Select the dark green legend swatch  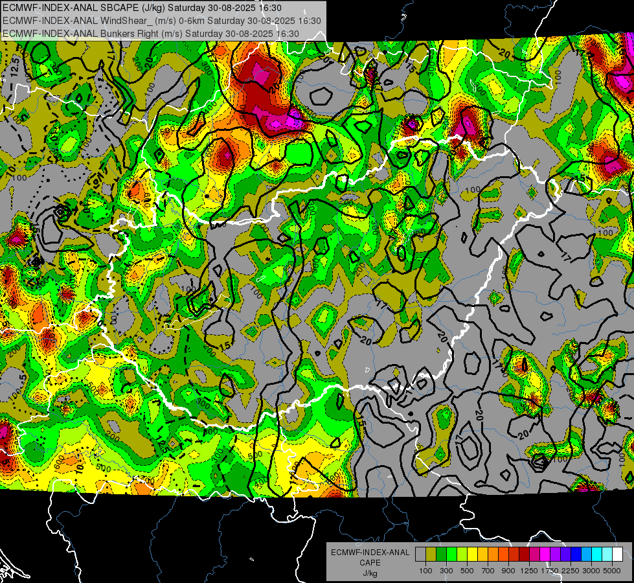click(x=441, y=554)
